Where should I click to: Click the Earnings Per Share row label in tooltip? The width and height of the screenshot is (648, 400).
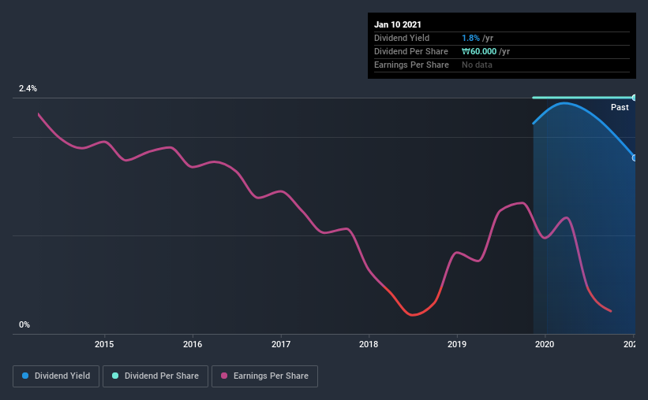point(411,65)
